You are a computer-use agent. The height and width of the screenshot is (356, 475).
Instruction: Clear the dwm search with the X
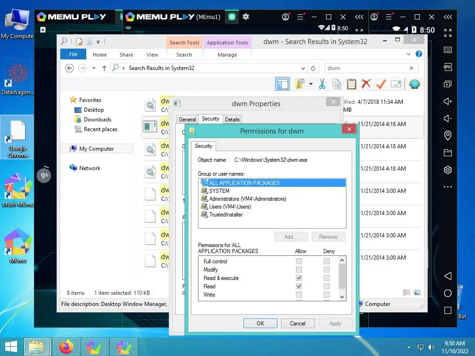coord(411,68)
